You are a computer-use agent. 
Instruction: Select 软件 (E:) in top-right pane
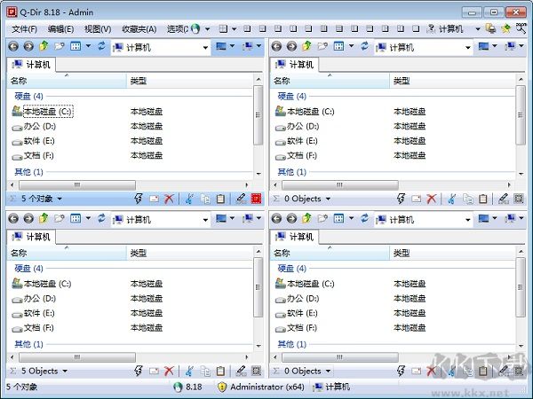click(x=296, y=141)
